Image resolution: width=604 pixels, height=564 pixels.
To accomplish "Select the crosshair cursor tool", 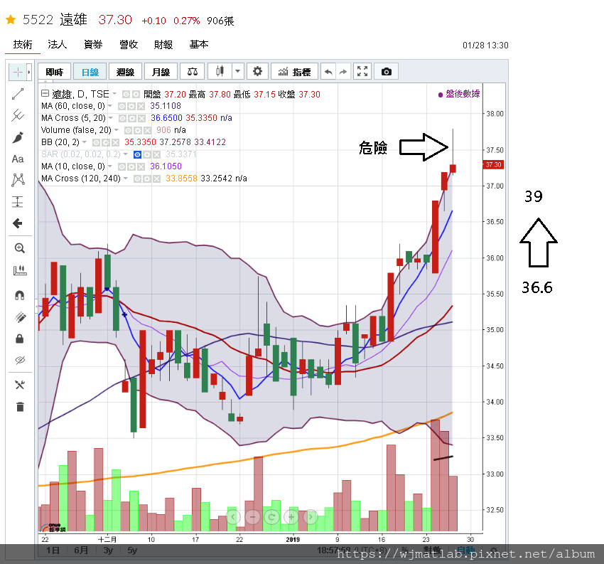I will pyautogui.click(x=18, y=72).
